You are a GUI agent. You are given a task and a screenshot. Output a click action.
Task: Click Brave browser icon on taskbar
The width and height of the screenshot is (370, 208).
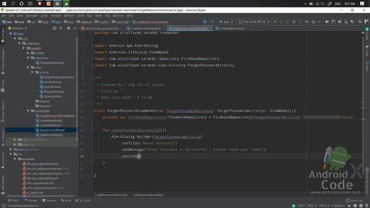(40, 3)
